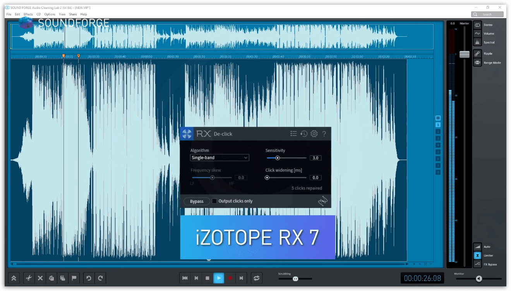
Task: Click the Range Mode icon
Action: tap(477, 62)
